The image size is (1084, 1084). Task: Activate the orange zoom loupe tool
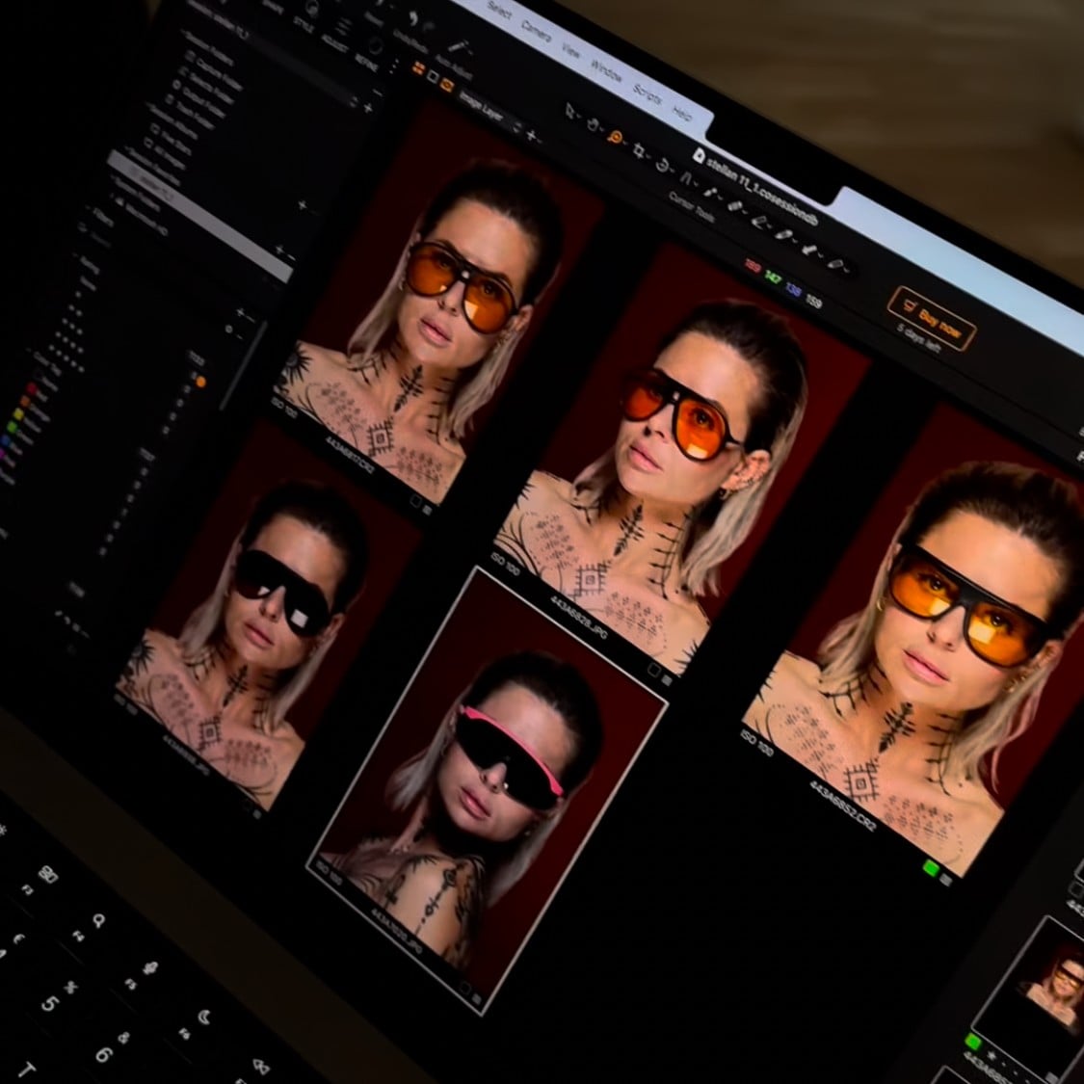click(616, 137)
